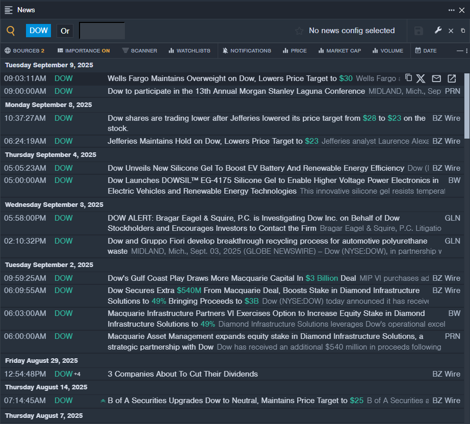470x424 pixels.
Task: Click the dash icon at filter bar end
Action: coord(460,51)
